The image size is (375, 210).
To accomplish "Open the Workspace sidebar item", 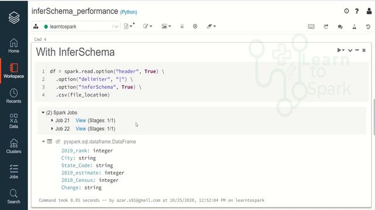I will [x=13, y=71].
